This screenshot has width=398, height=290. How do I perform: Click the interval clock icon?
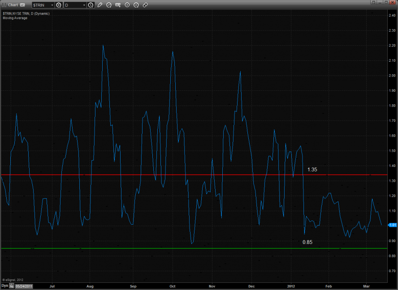91,5
